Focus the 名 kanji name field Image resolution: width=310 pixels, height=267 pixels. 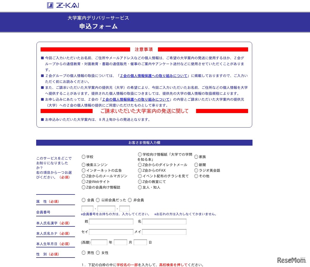tap(164, 222)
